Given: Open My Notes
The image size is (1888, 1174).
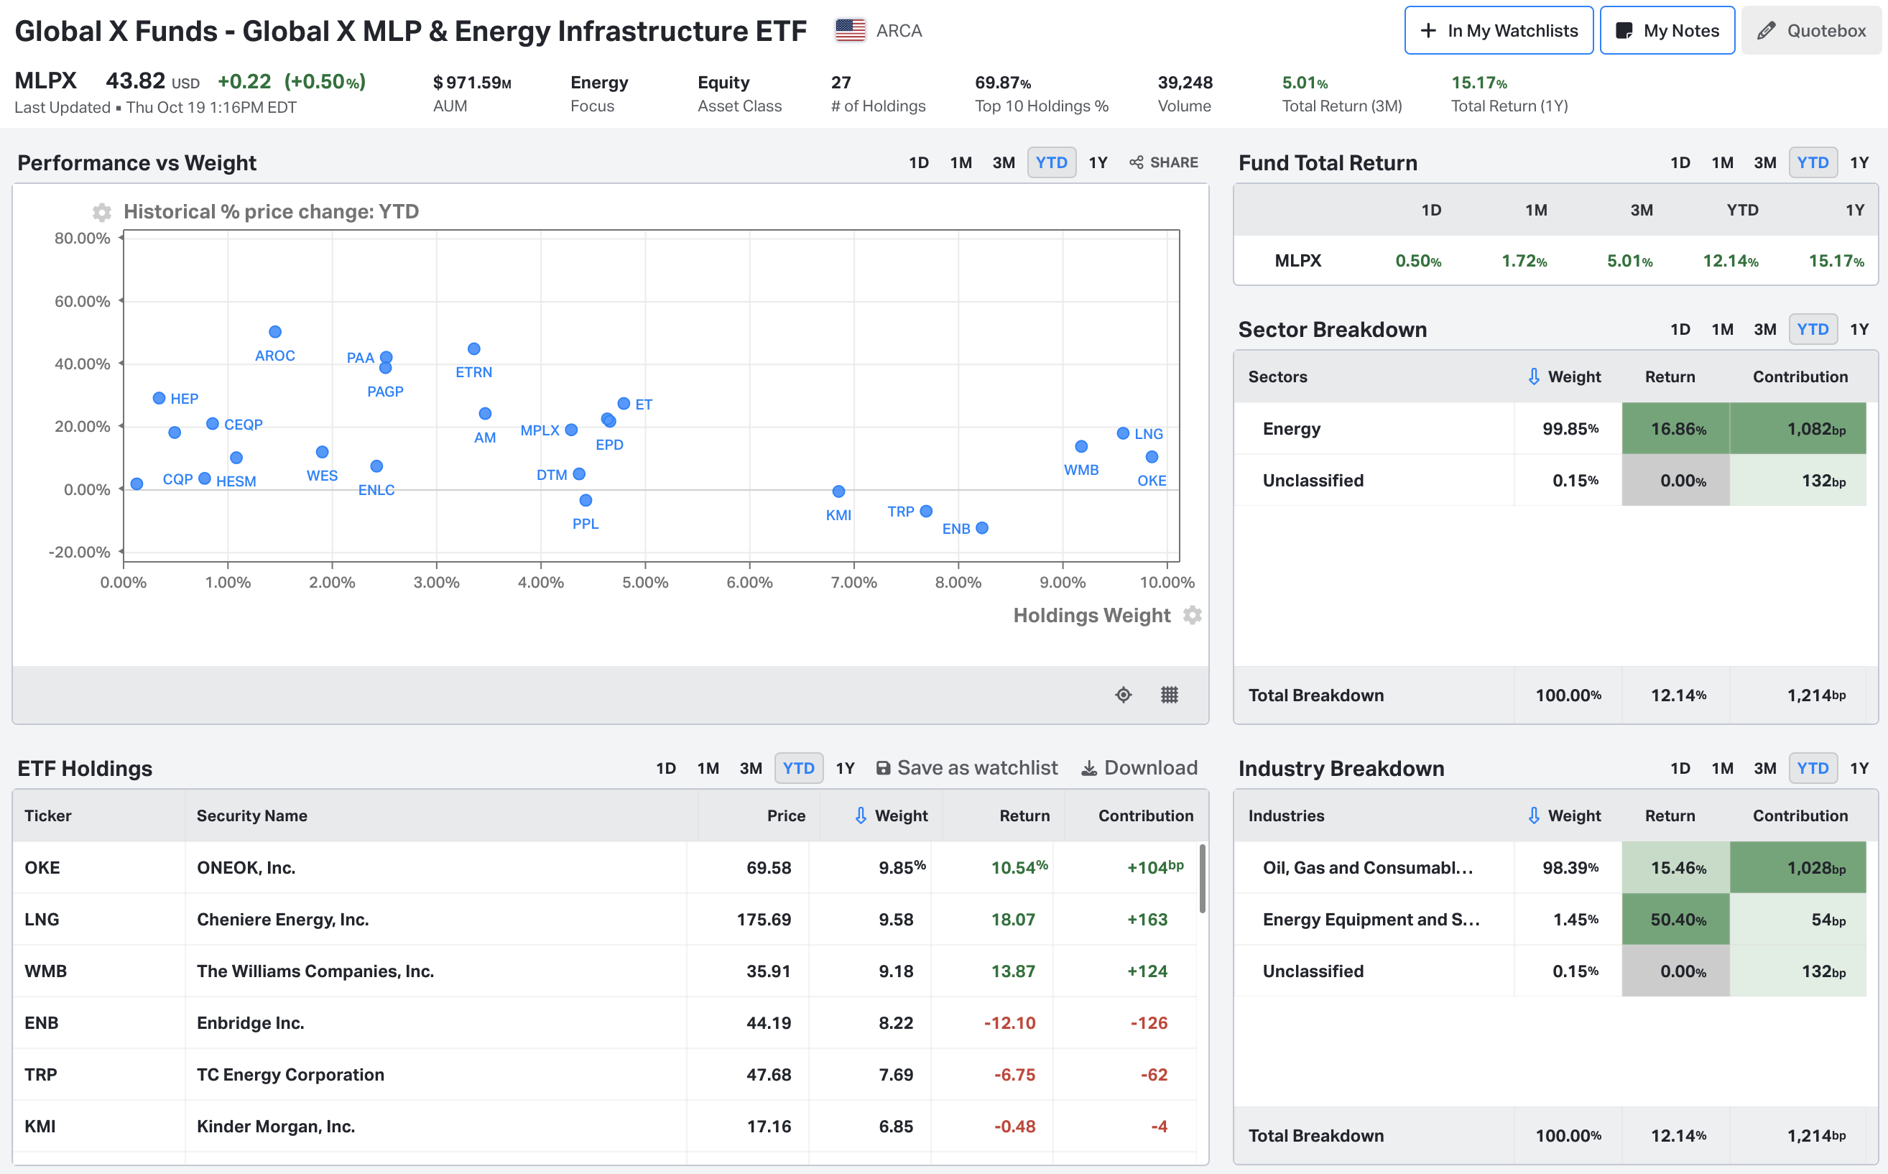Looking at the screenshot, I should (1667, 30).
